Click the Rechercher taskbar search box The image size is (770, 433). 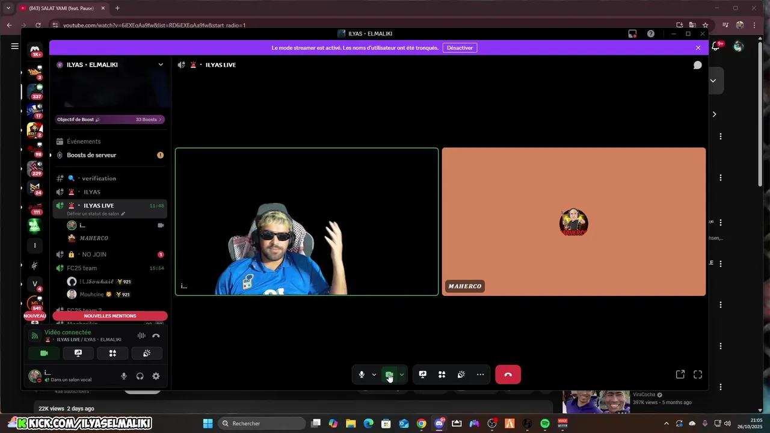[262, 423]
